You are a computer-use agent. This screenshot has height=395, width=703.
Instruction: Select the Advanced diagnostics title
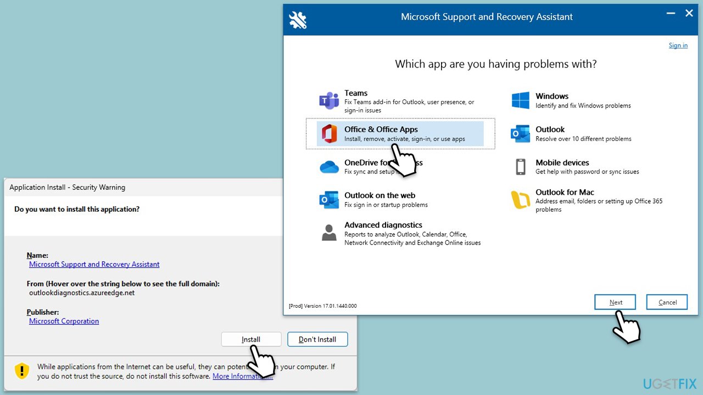coord(383,225)
